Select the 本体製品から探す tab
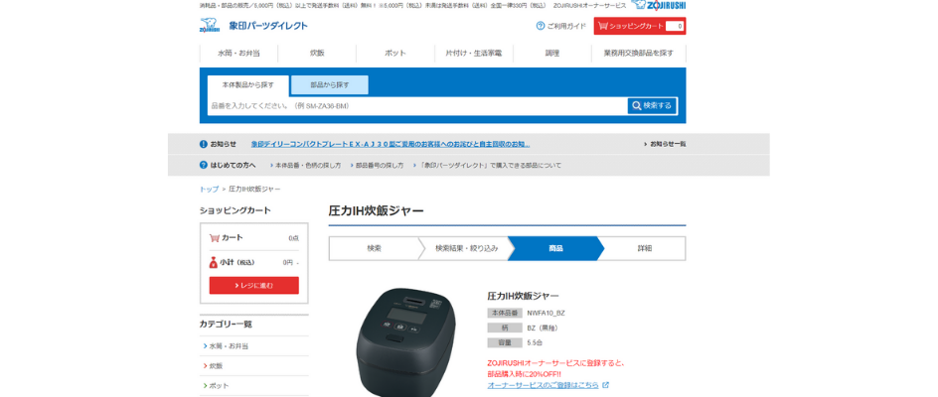Viewport: 938px width, 397px height. click(x=248, y=85)
